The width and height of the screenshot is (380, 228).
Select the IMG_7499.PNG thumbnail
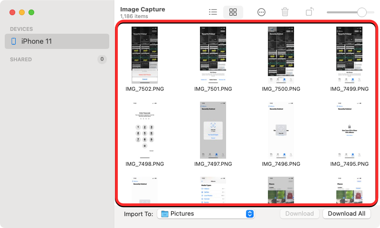click(x=349, y=55)
